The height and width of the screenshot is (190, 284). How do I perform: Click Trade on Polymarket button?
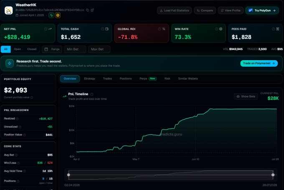[x=259, y=63]
